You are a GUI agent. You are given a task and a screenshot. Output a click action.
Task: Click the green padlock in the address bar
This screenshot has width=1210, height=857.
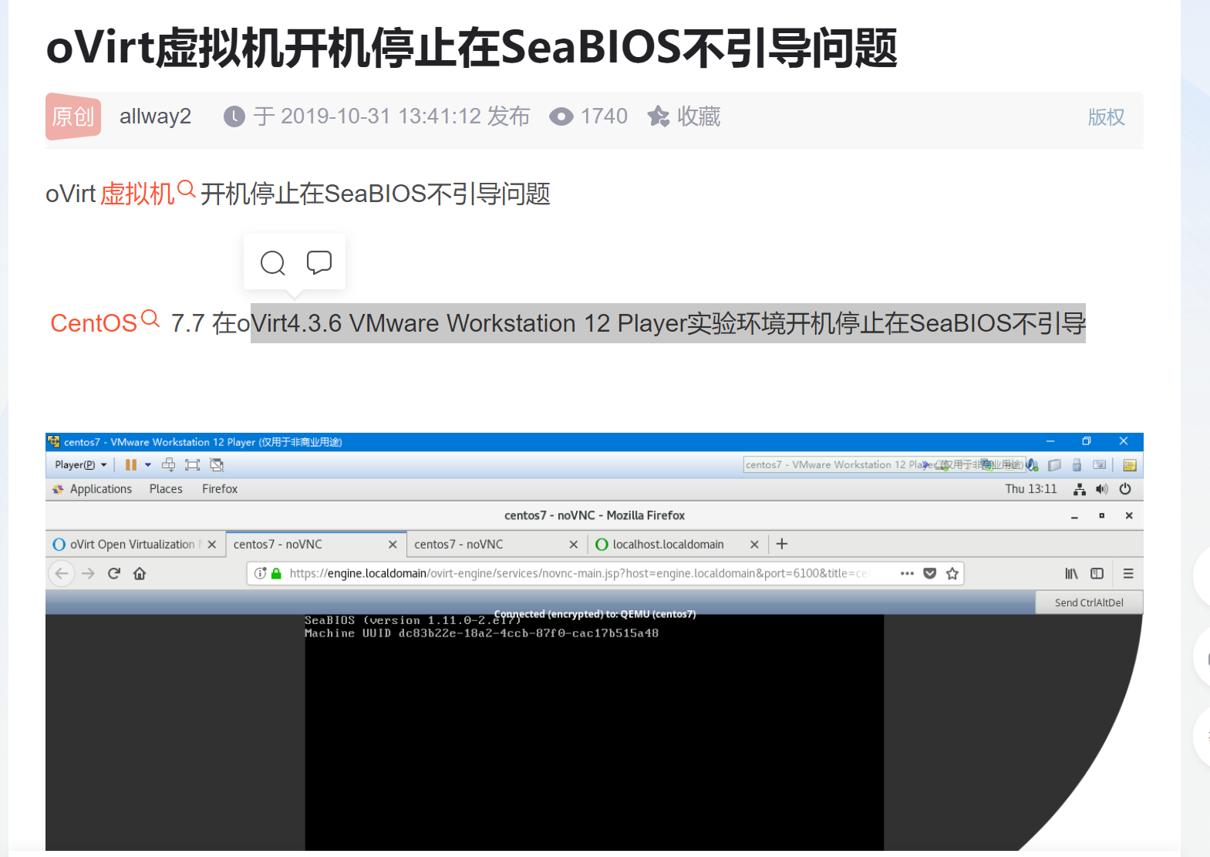[x=276, y=573]
